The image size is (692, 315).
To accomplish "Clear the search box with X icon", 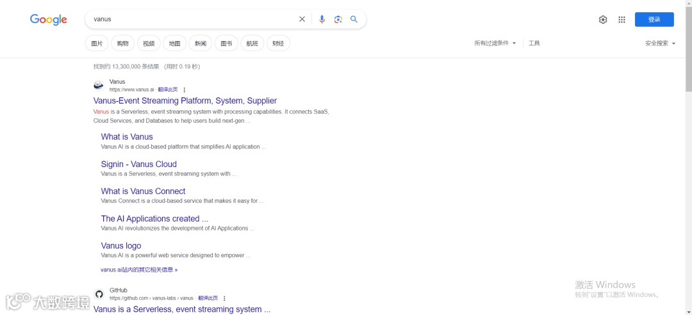I will (x=302, y=19).
